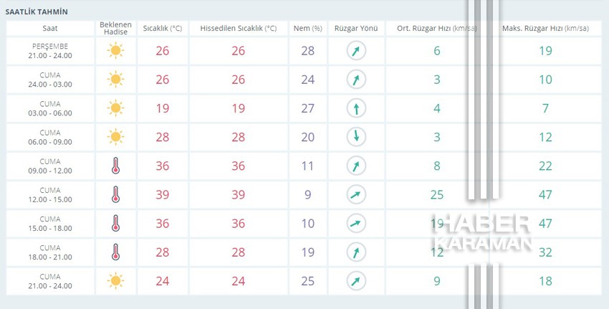Click the Saat column header
Viewport: 609px width, 309px height.
coord(50,29)
